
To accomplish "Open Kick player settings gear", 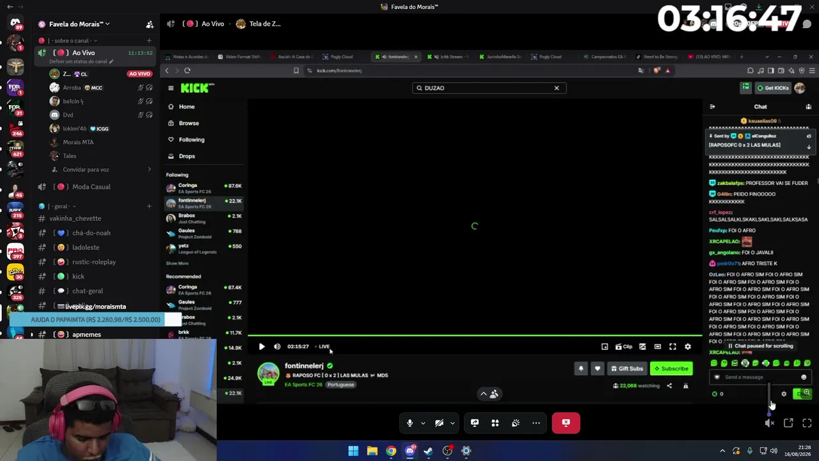I will point(688,347).
